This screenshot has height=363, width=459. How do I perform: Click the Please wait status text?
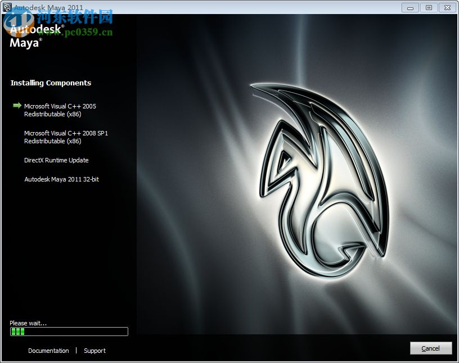[x=28, y=323]
